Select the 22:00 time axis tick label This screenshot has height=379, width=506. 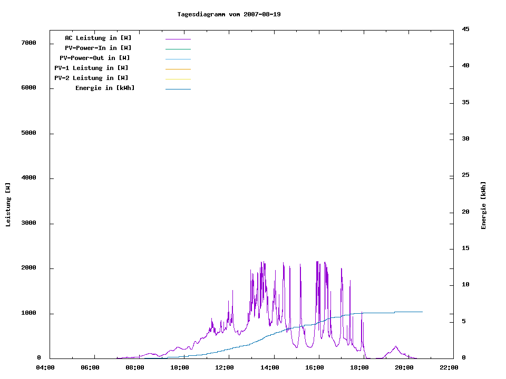pyautogui.click(x=449, y=367)
